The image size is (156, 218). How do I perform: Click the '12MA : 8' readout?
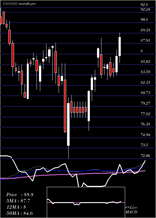(x=16, y=207)
